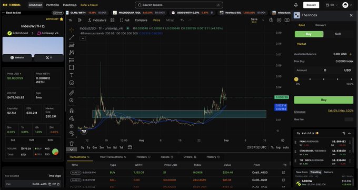Open the Your Transactions tab

113,157
